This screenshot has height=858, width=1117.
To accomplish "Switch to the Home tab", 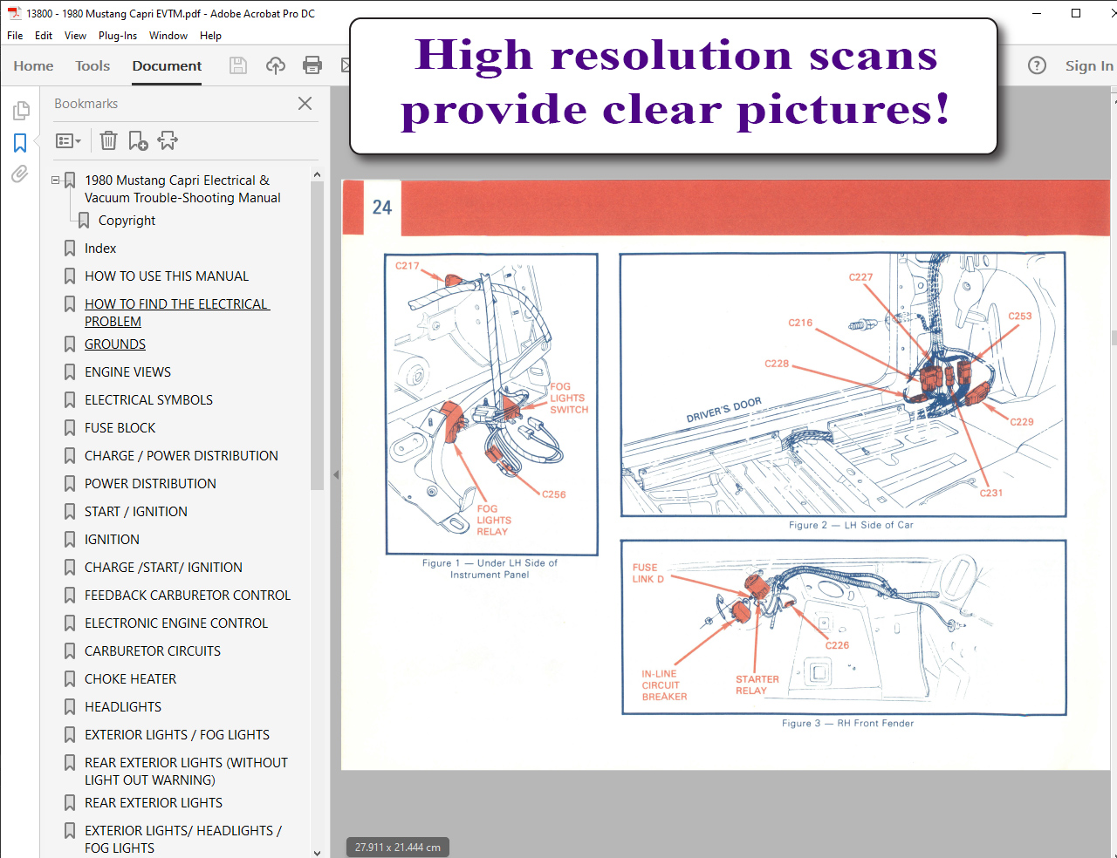I will pyautogui.click(x=33, y=65).
